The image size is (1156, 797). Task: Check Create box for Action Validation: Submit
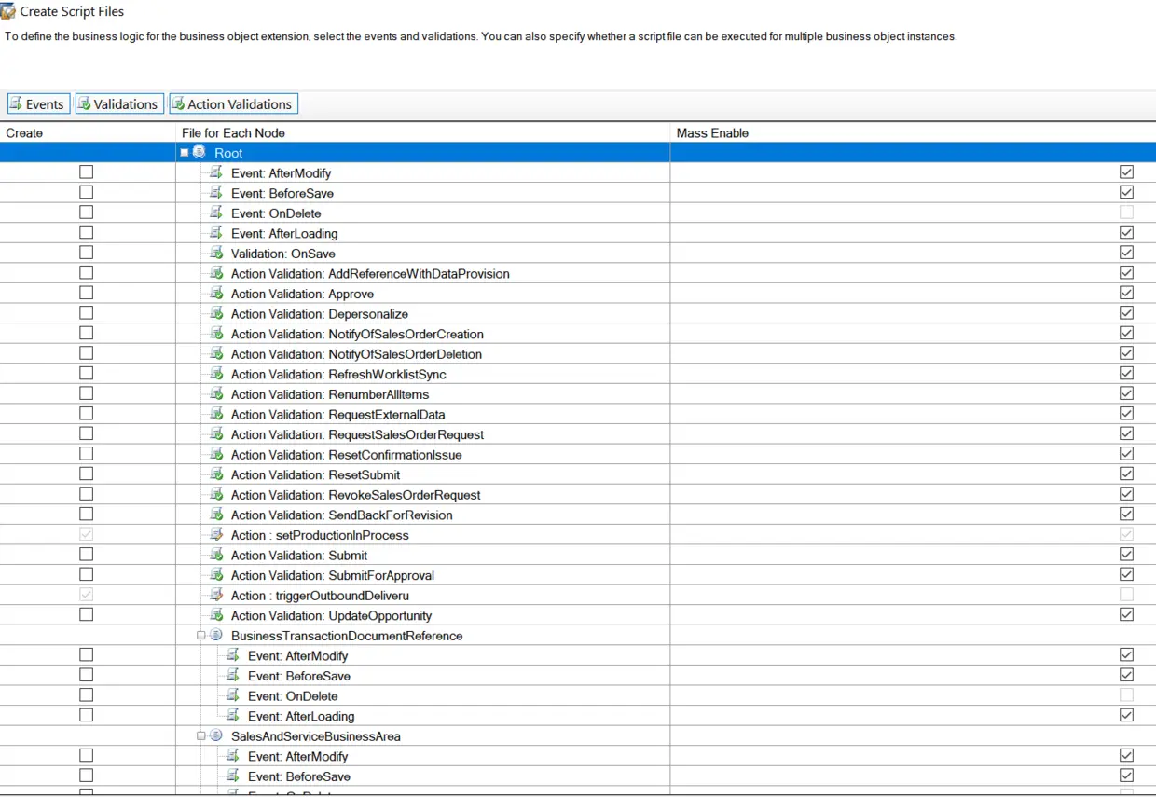(x=87, y=555)
